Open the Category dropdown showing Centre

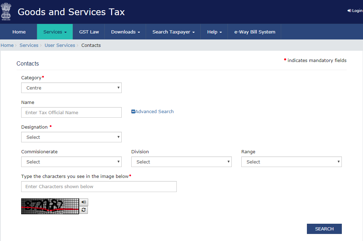coord(71,88)
